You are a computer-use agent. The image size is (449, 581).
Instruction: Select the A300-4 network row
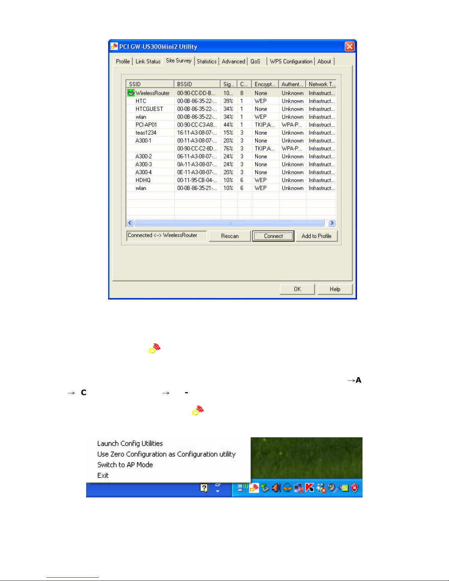click(x=231, y=172)
